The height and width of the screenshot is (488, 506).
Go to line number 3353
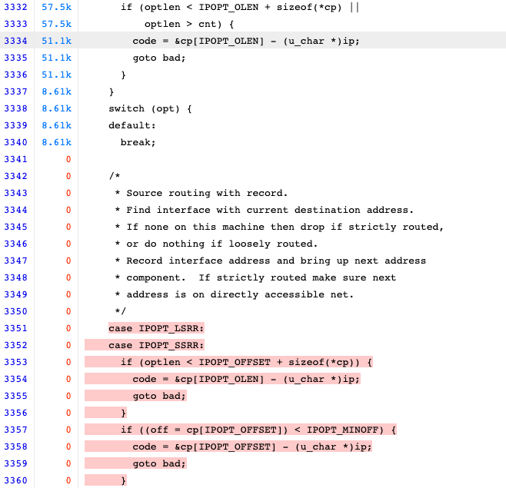pos(16,362)
